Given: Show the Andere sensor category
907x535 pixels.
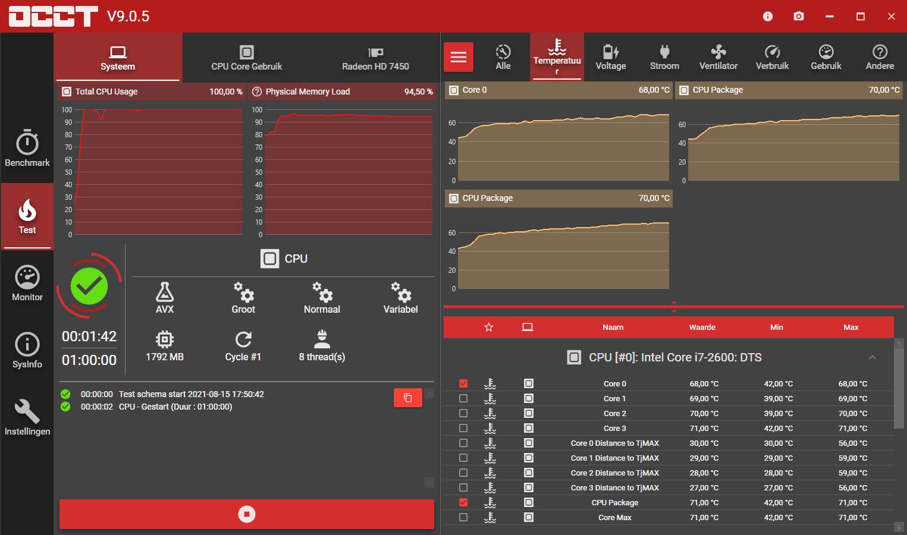Looking at the screenshot, I should [880, 57].
